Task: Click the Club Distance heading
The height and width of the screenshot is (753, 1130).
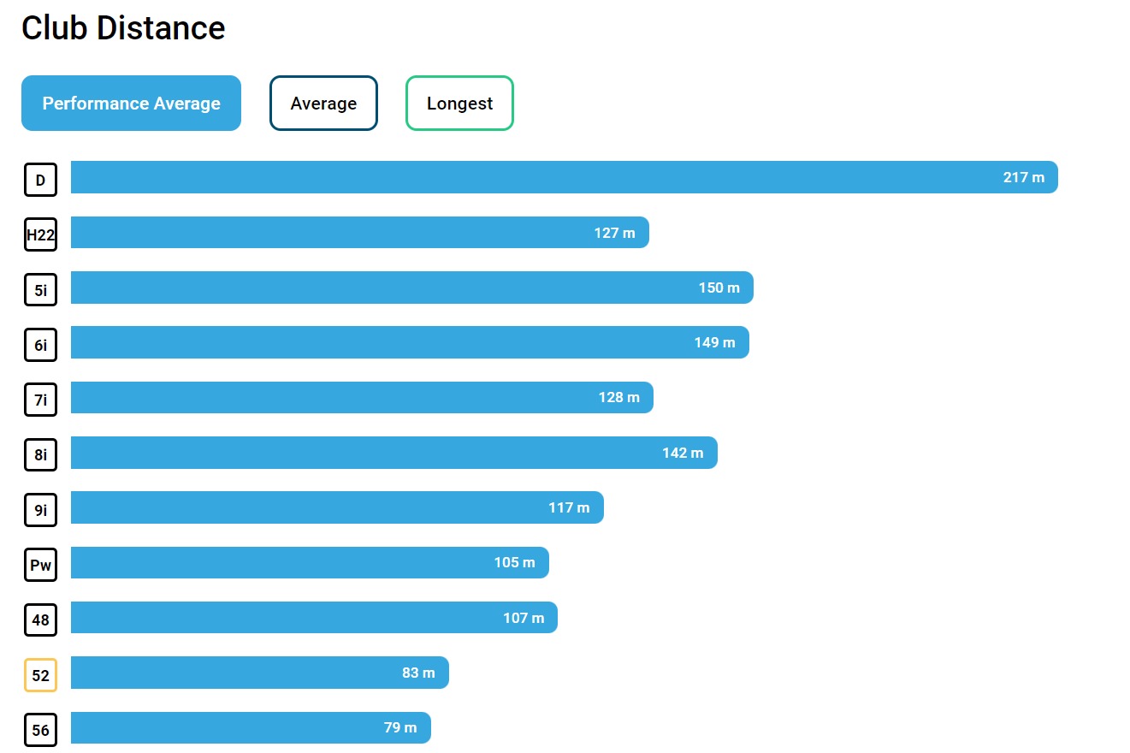Action: [x=123, y=28]
